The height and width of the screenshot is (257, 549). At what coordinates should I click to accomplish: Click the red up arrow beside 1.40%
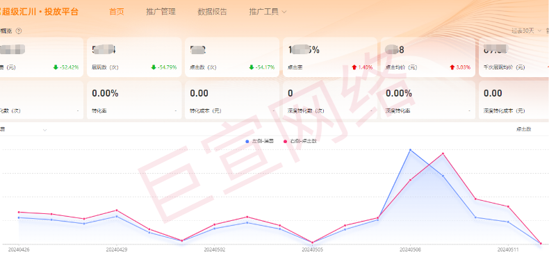354,67
